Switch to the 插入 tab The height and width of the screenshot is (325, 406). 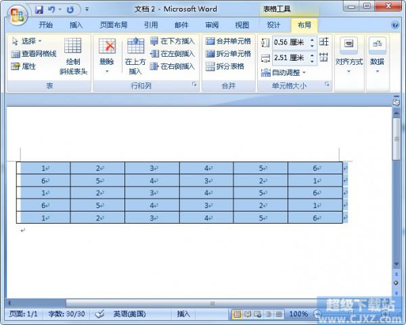click(76, 25)
